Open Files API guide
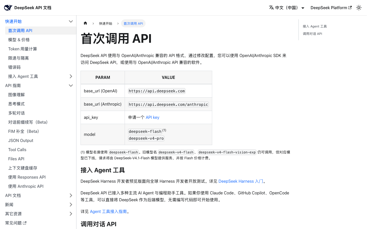Viewport: 367px width, 229px height. click(41, 159)
